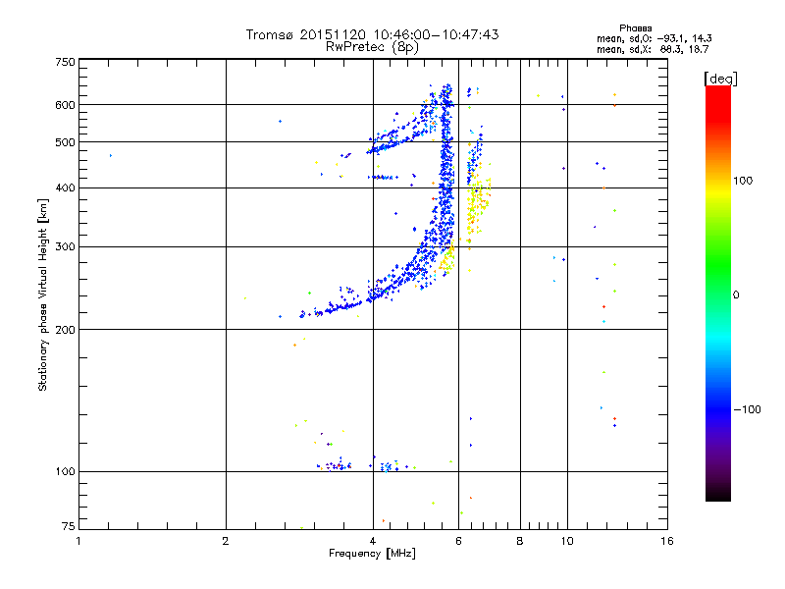Image resolution: width=785 pixels, height=589 pixels.
Task: Select the 'mean, sd,O: -93.1, 14.3' line
Action: click(x=654, y=38)
